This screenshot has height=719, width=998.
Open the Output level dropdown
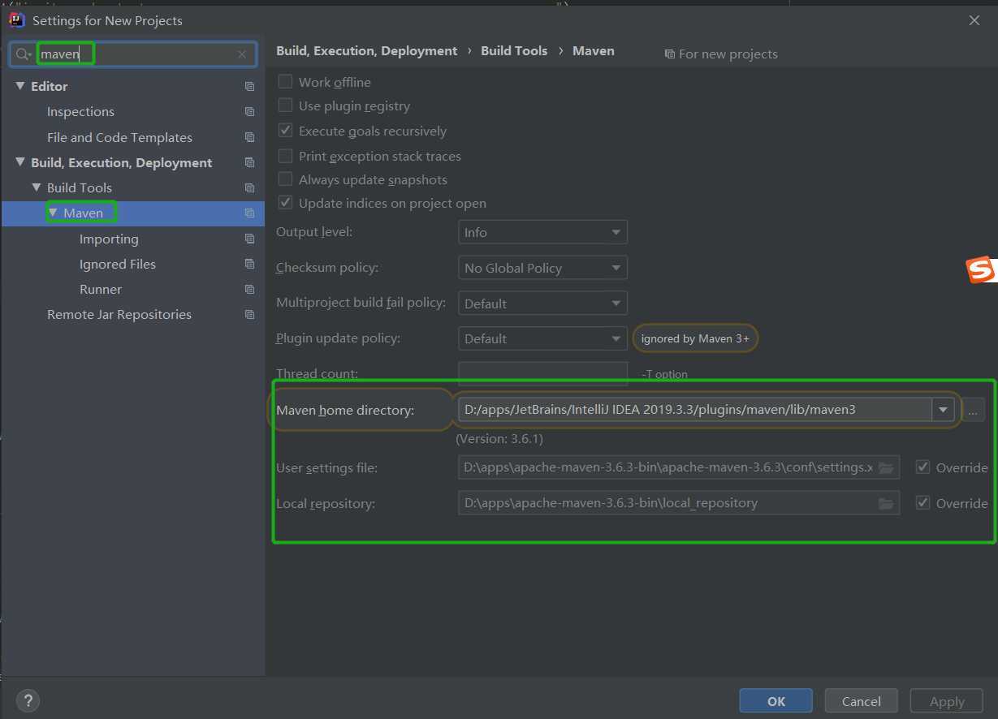click(x=542, y=232)
